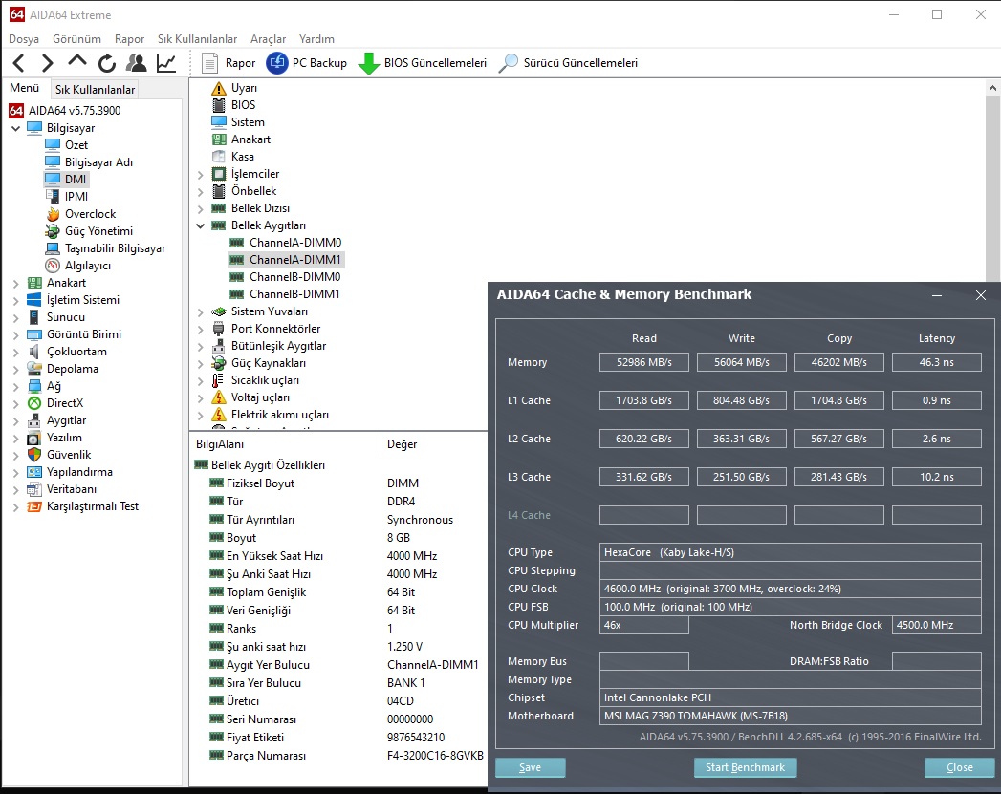Click the Çokluortam speaker icon
Viewport: 1001px width, 794px height.
[34, 352]
